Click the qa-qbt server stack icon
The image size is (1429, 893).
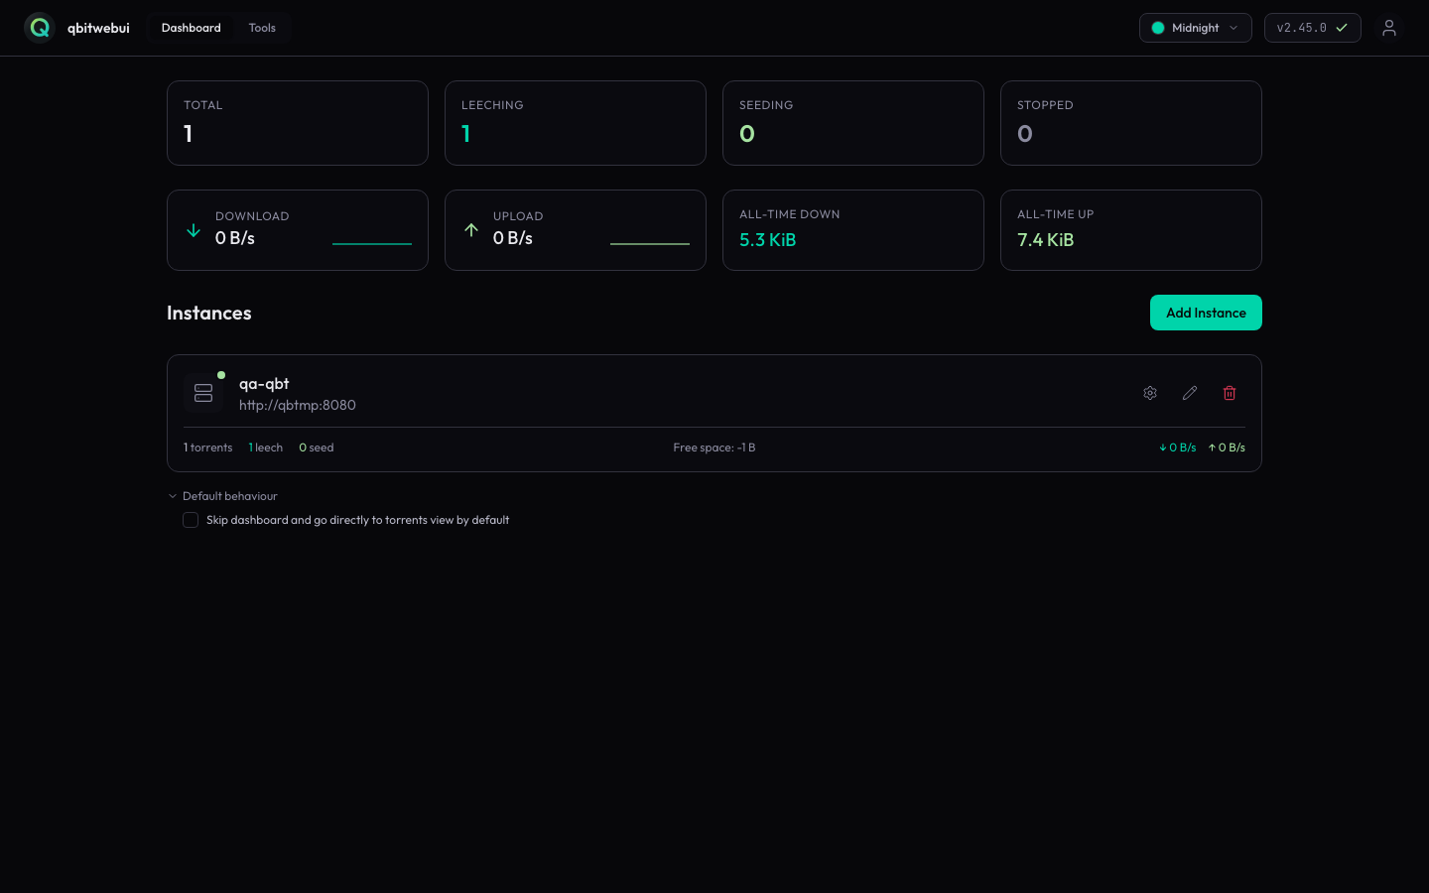click(203, 393)
